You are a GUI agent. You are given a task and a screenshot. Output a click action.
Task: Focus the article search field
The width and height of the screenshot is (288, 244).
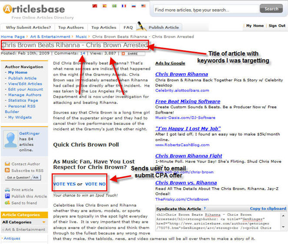[x=206, y=10]
